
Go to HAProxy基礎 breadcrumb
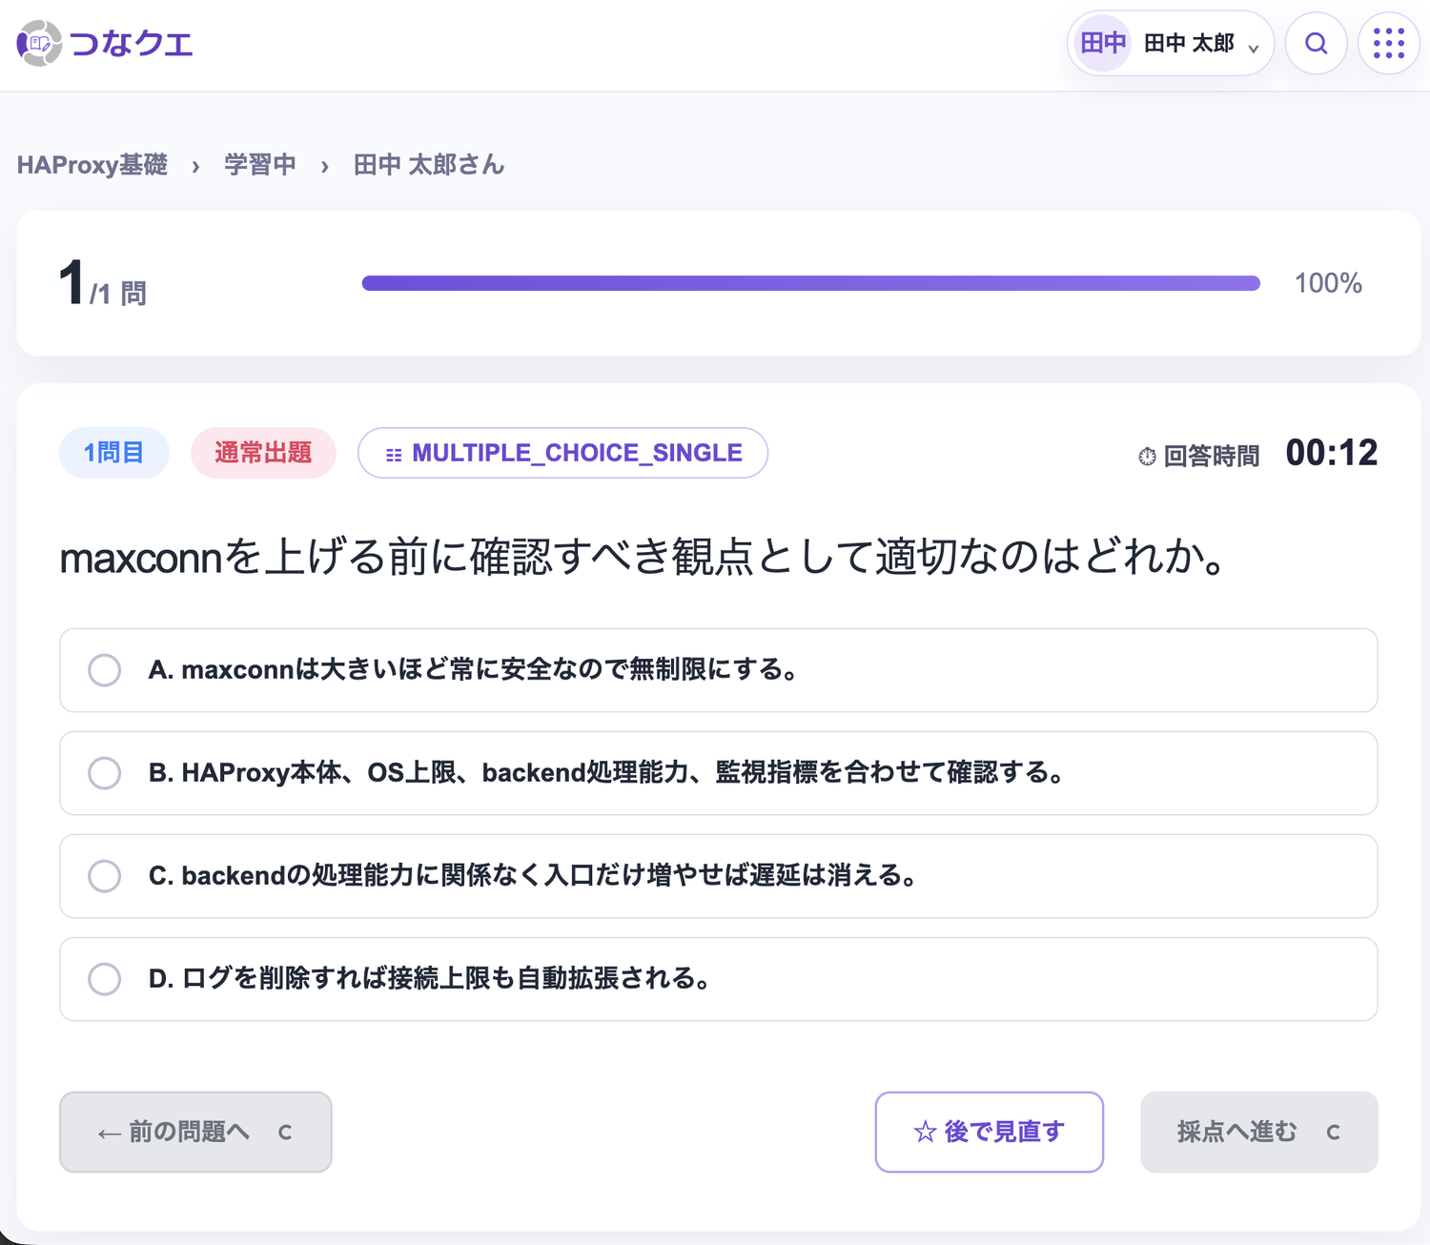[92, 165]
